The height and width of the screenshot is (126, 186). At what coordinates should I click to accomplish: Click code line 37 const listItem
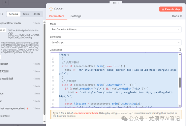tap(103, 104)
